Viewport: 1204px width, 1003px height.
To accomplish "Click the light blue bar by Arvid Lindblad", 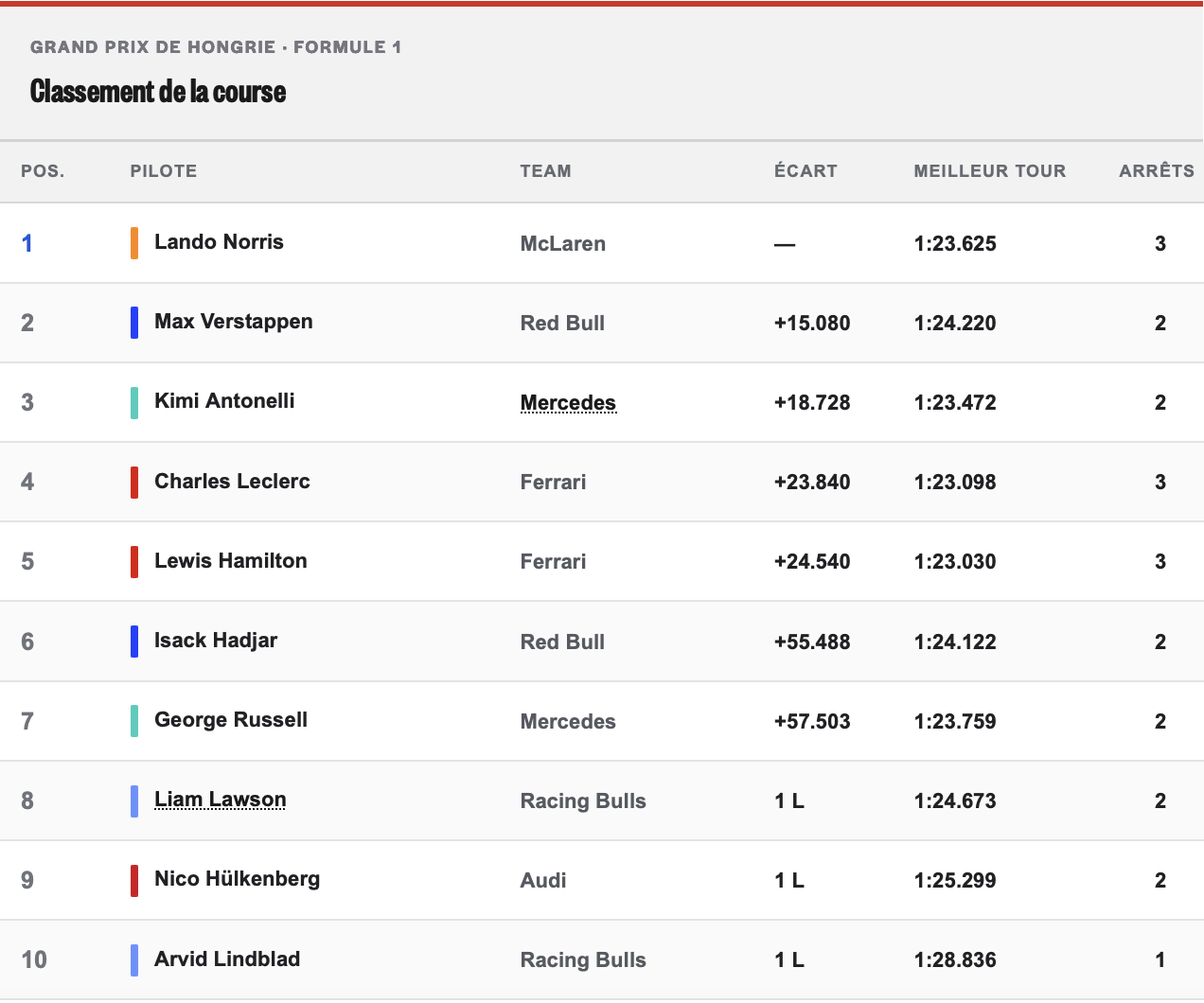I will (x=134, y=959).
